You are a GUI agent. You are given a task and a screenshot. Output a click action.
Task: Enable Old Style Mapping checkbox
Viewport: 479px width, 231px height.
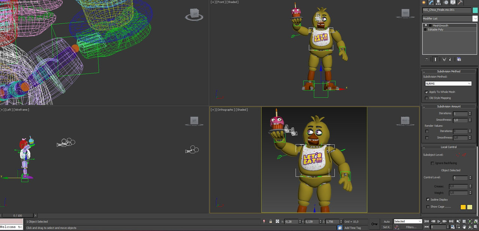coord(427,98)
